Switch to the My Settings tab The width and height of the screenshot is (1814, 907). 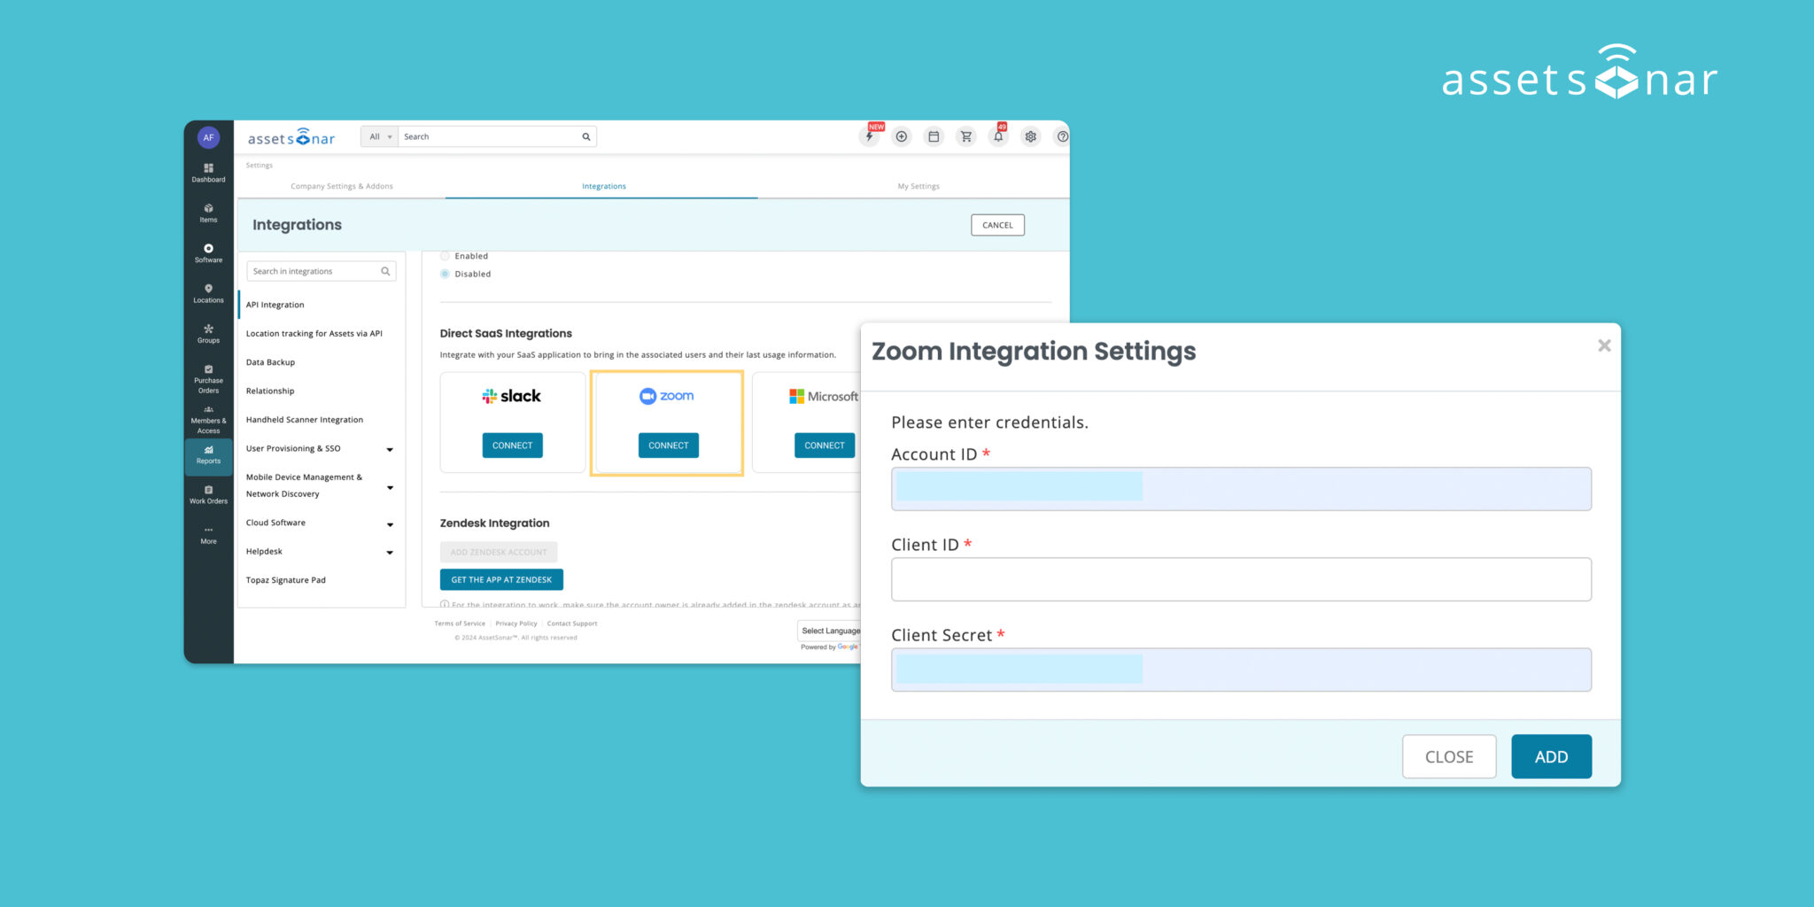tap(918, 186)
